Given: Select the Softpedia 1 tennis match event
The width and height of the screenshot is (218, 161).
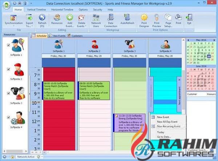Looking at the screenshot, I should click(x=58, y=90).
